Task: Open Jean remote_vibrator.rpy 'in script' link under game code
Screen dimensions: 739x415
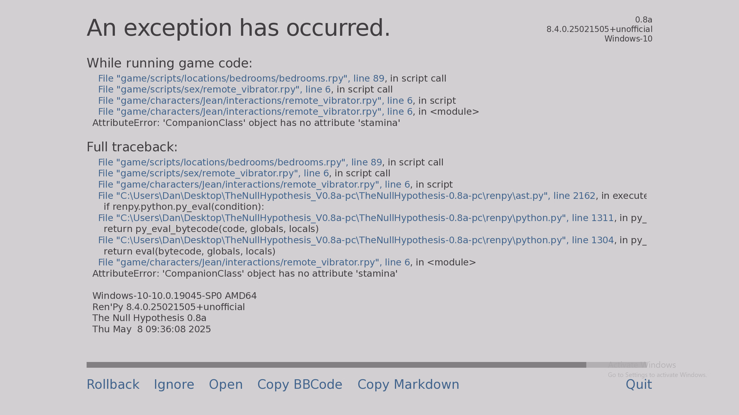Action: pyautogui.click(x=255, y=101)
